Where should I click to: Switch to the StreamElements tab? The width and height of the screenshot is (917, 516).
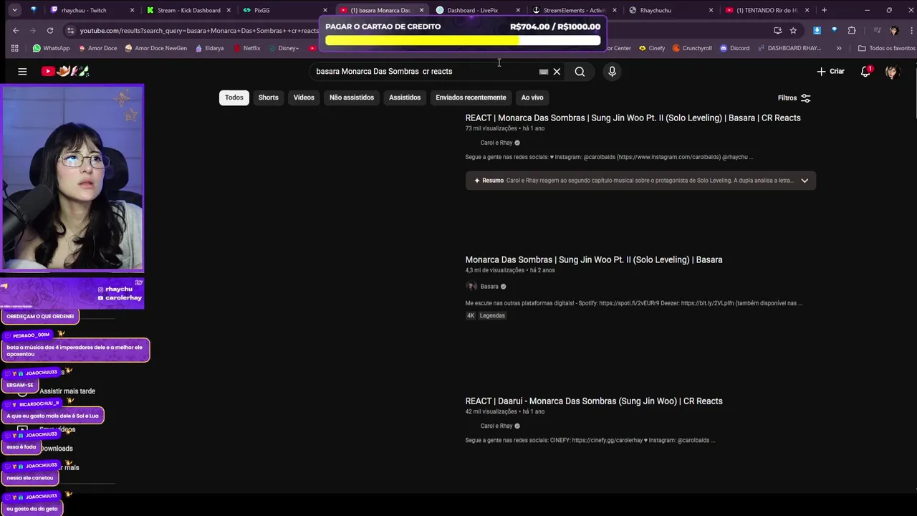click(575, 10)
